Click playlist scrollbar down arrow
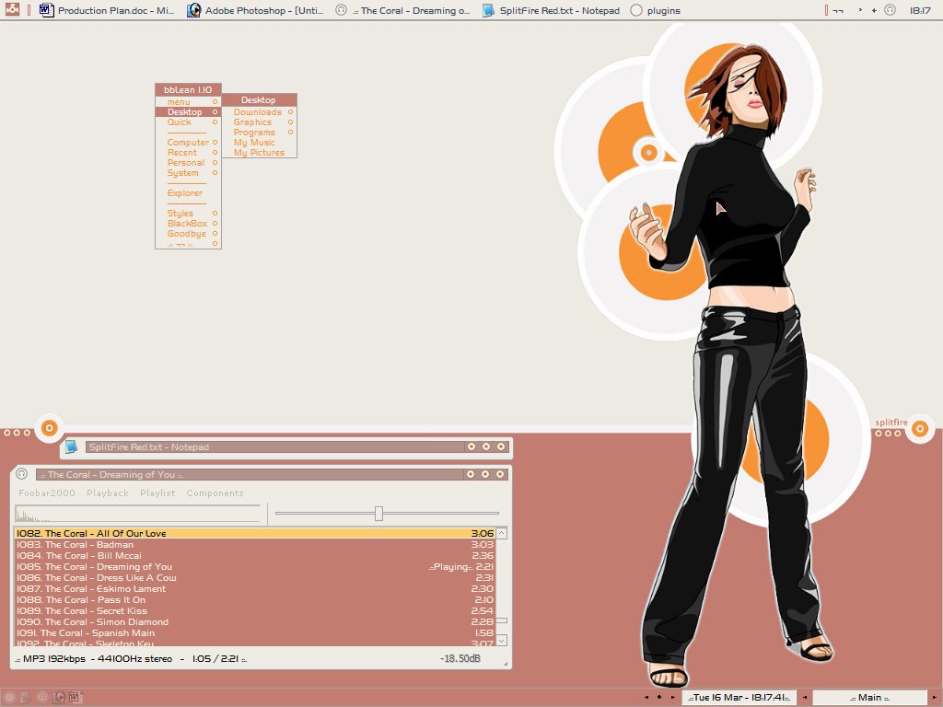 pyautogui.click(x=502, y=641)
